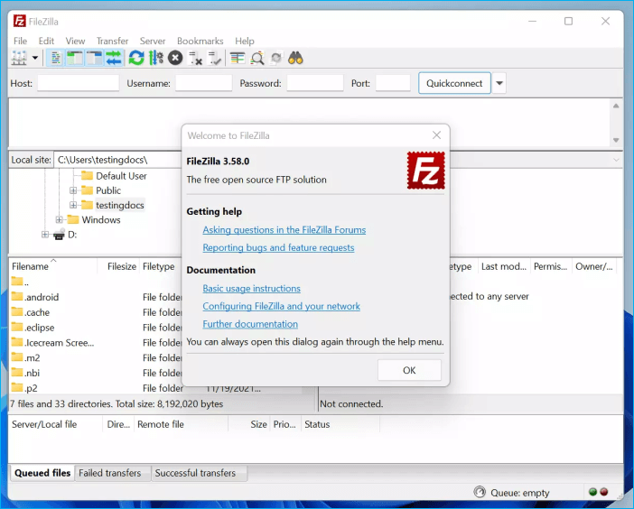Viewport: 634px width, 509px height.
Task: Click the Username input field
Action: (204, 83)
